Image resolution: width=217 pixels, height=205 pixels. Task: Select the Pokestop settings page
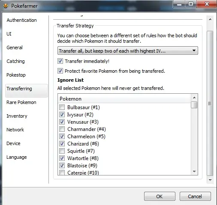pos(16,75)
